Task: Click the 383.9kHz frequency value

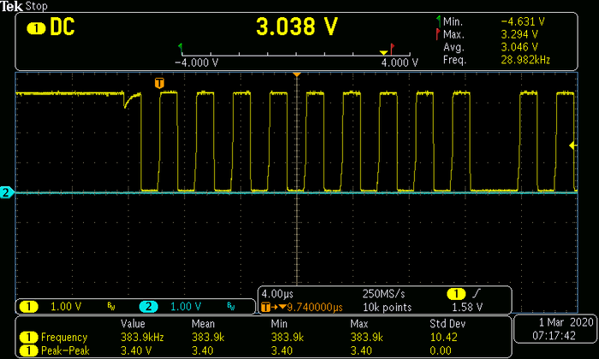Action: pyautogui.click(x=142, y=338)
